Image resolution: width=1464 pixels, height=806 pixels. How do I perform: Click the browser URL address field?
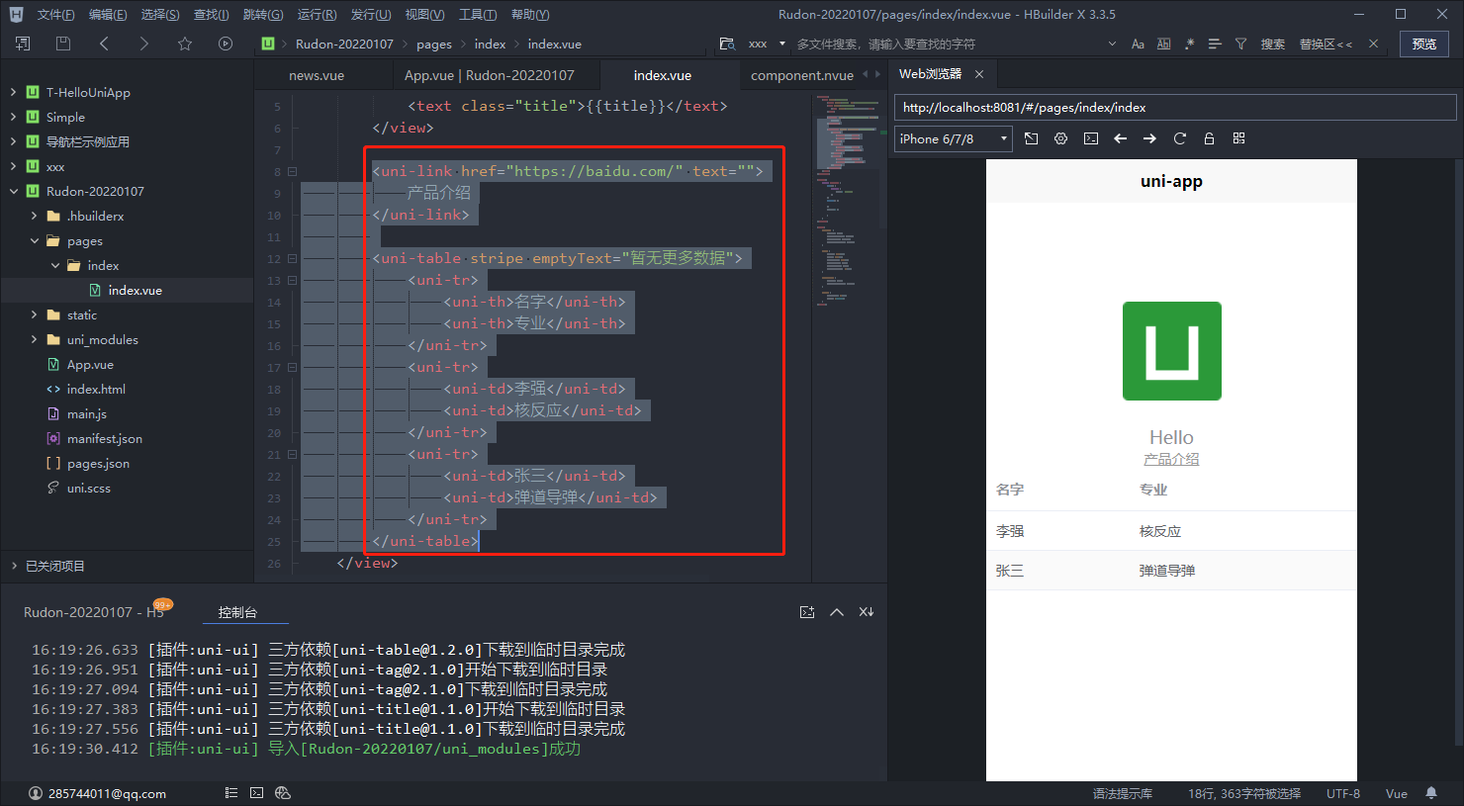pos(1175,107)
